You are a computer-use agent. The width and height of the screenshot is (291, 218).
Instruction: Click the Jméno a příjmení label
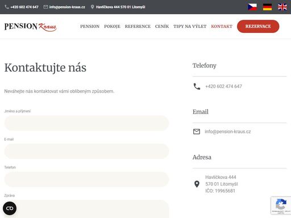pos(18,111)
